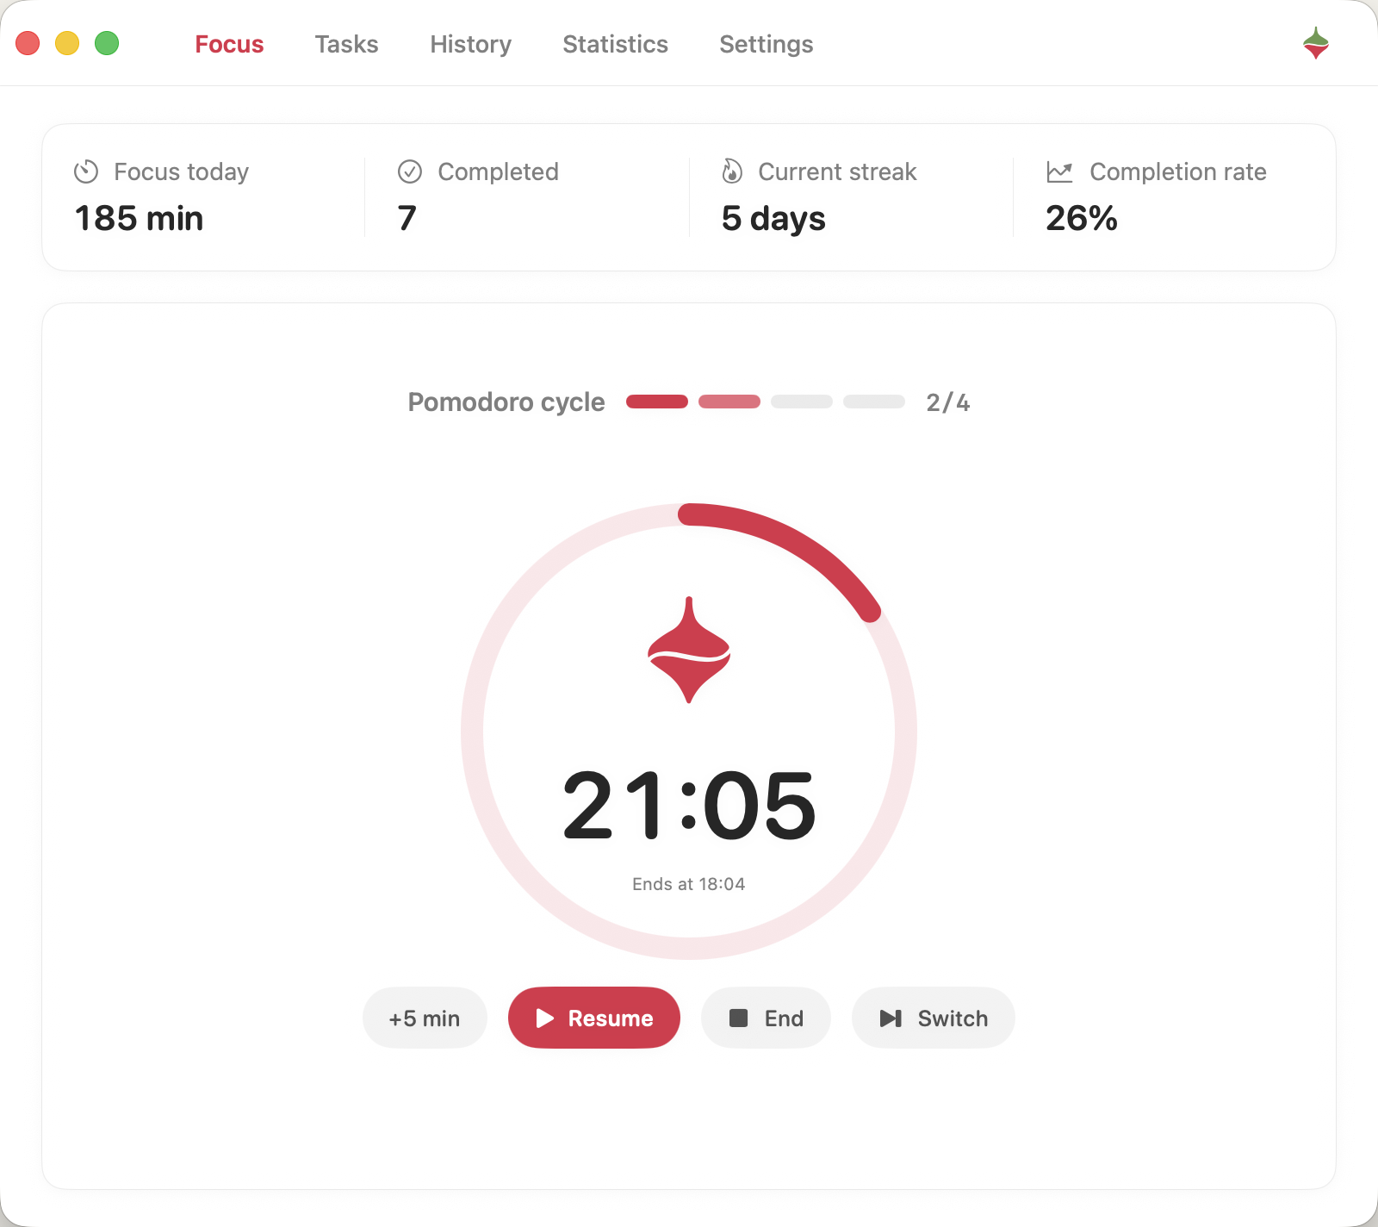
Task: Click the third Pomodoro cycle segment
Action: (x=802, y=402)
